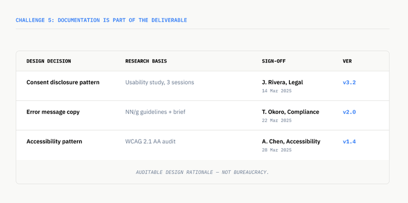This screenshot has width=408, height=203.
Task: Click the RESEARCH BASIS column header
Action: (146, 61)
